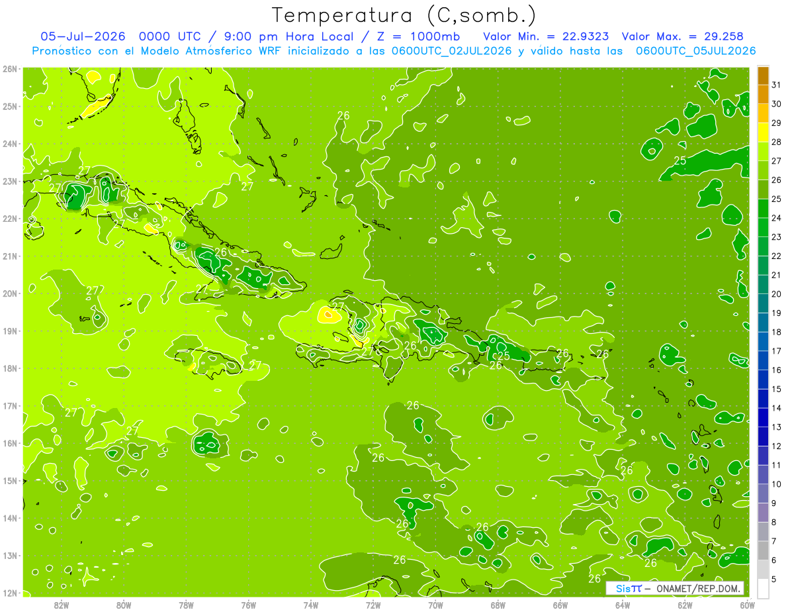Click the 'Valor Max. = 29.258' text
The image size is (794, 614).
683,36
